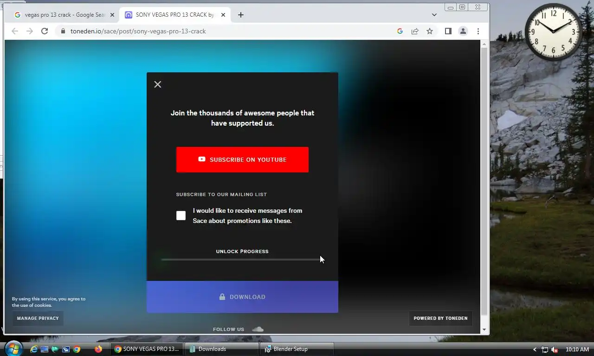Select SONY VEGAS PRO 13 taskbar button
The width and height of the screenshot is (594, 356).
147,349
